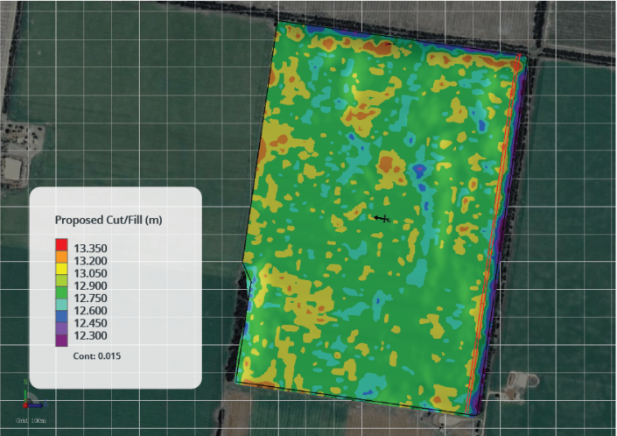Screen dimensions: 617x436
Task: Click the 'Proposed Cut/Fill (m)' legend title
Action: 109,219
